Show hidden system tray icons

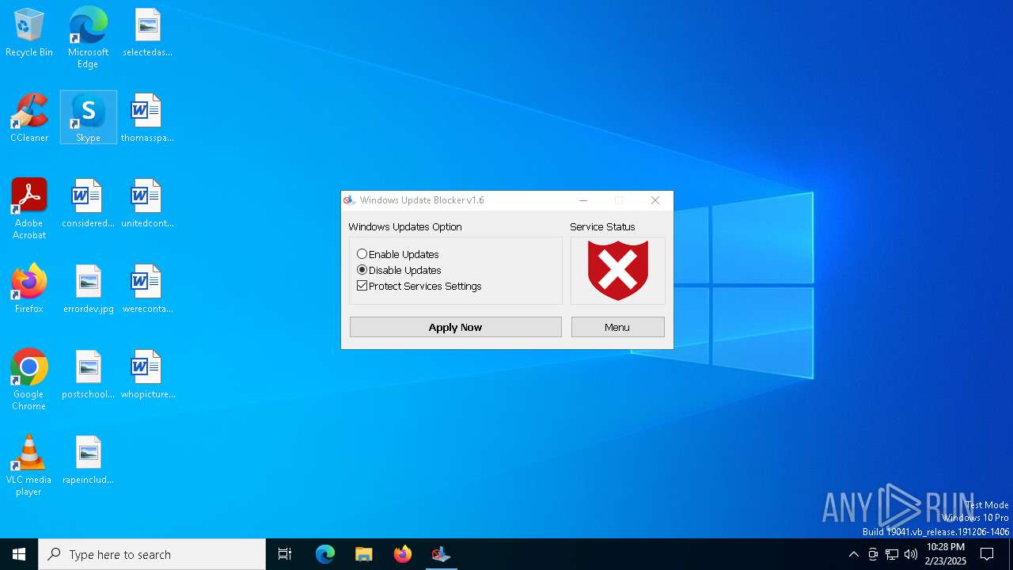[x=853, y=554]
